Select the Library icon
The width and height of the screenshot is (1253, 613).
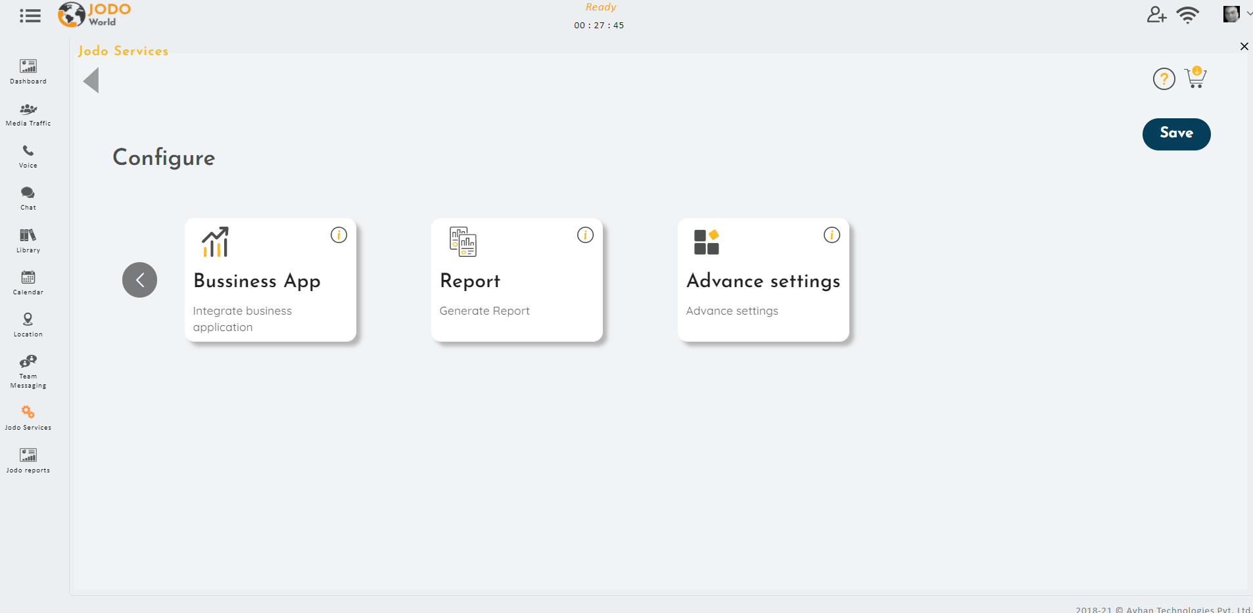pyautogui.click(x=28, y=239)
